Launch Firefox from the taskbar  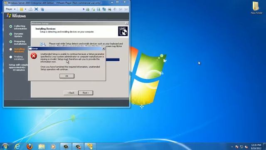30,146
